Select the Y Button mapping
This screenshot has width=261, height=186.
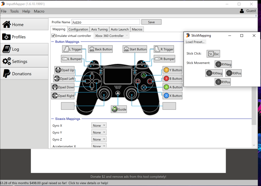172,70
